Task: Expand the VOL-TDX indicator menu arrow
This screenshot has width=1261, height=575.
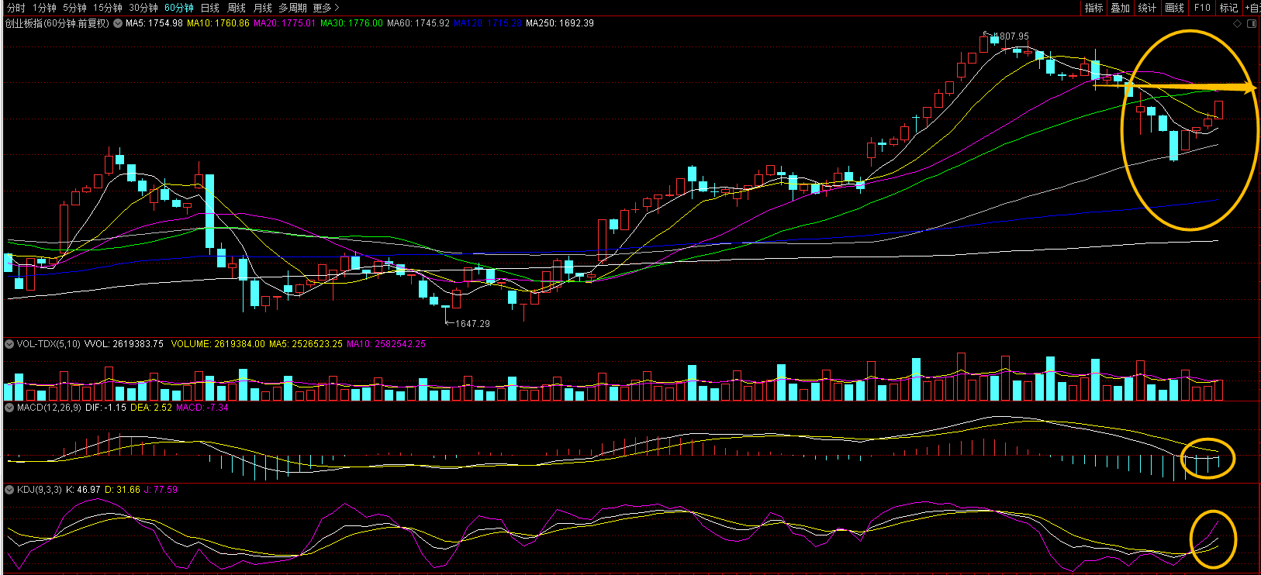Action: (x=9, y=344)
